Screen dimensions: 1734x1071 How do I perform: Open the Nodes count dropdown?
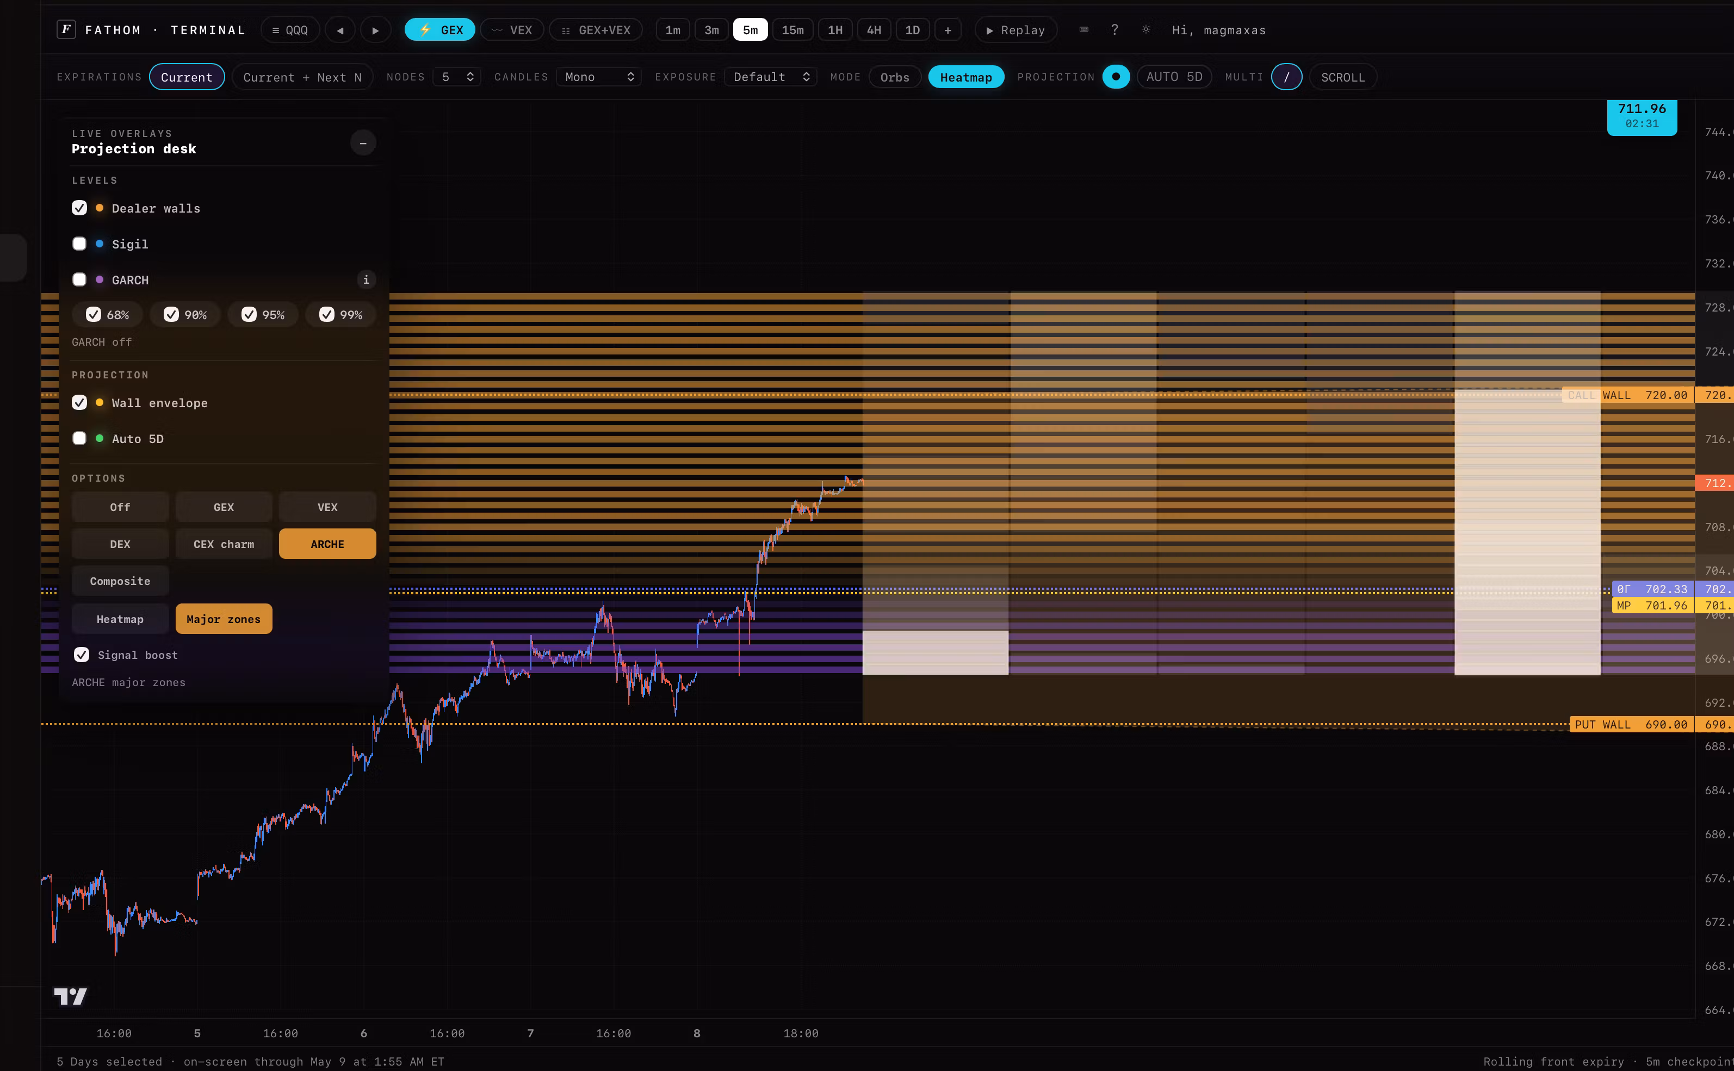[x=457, y=77]
